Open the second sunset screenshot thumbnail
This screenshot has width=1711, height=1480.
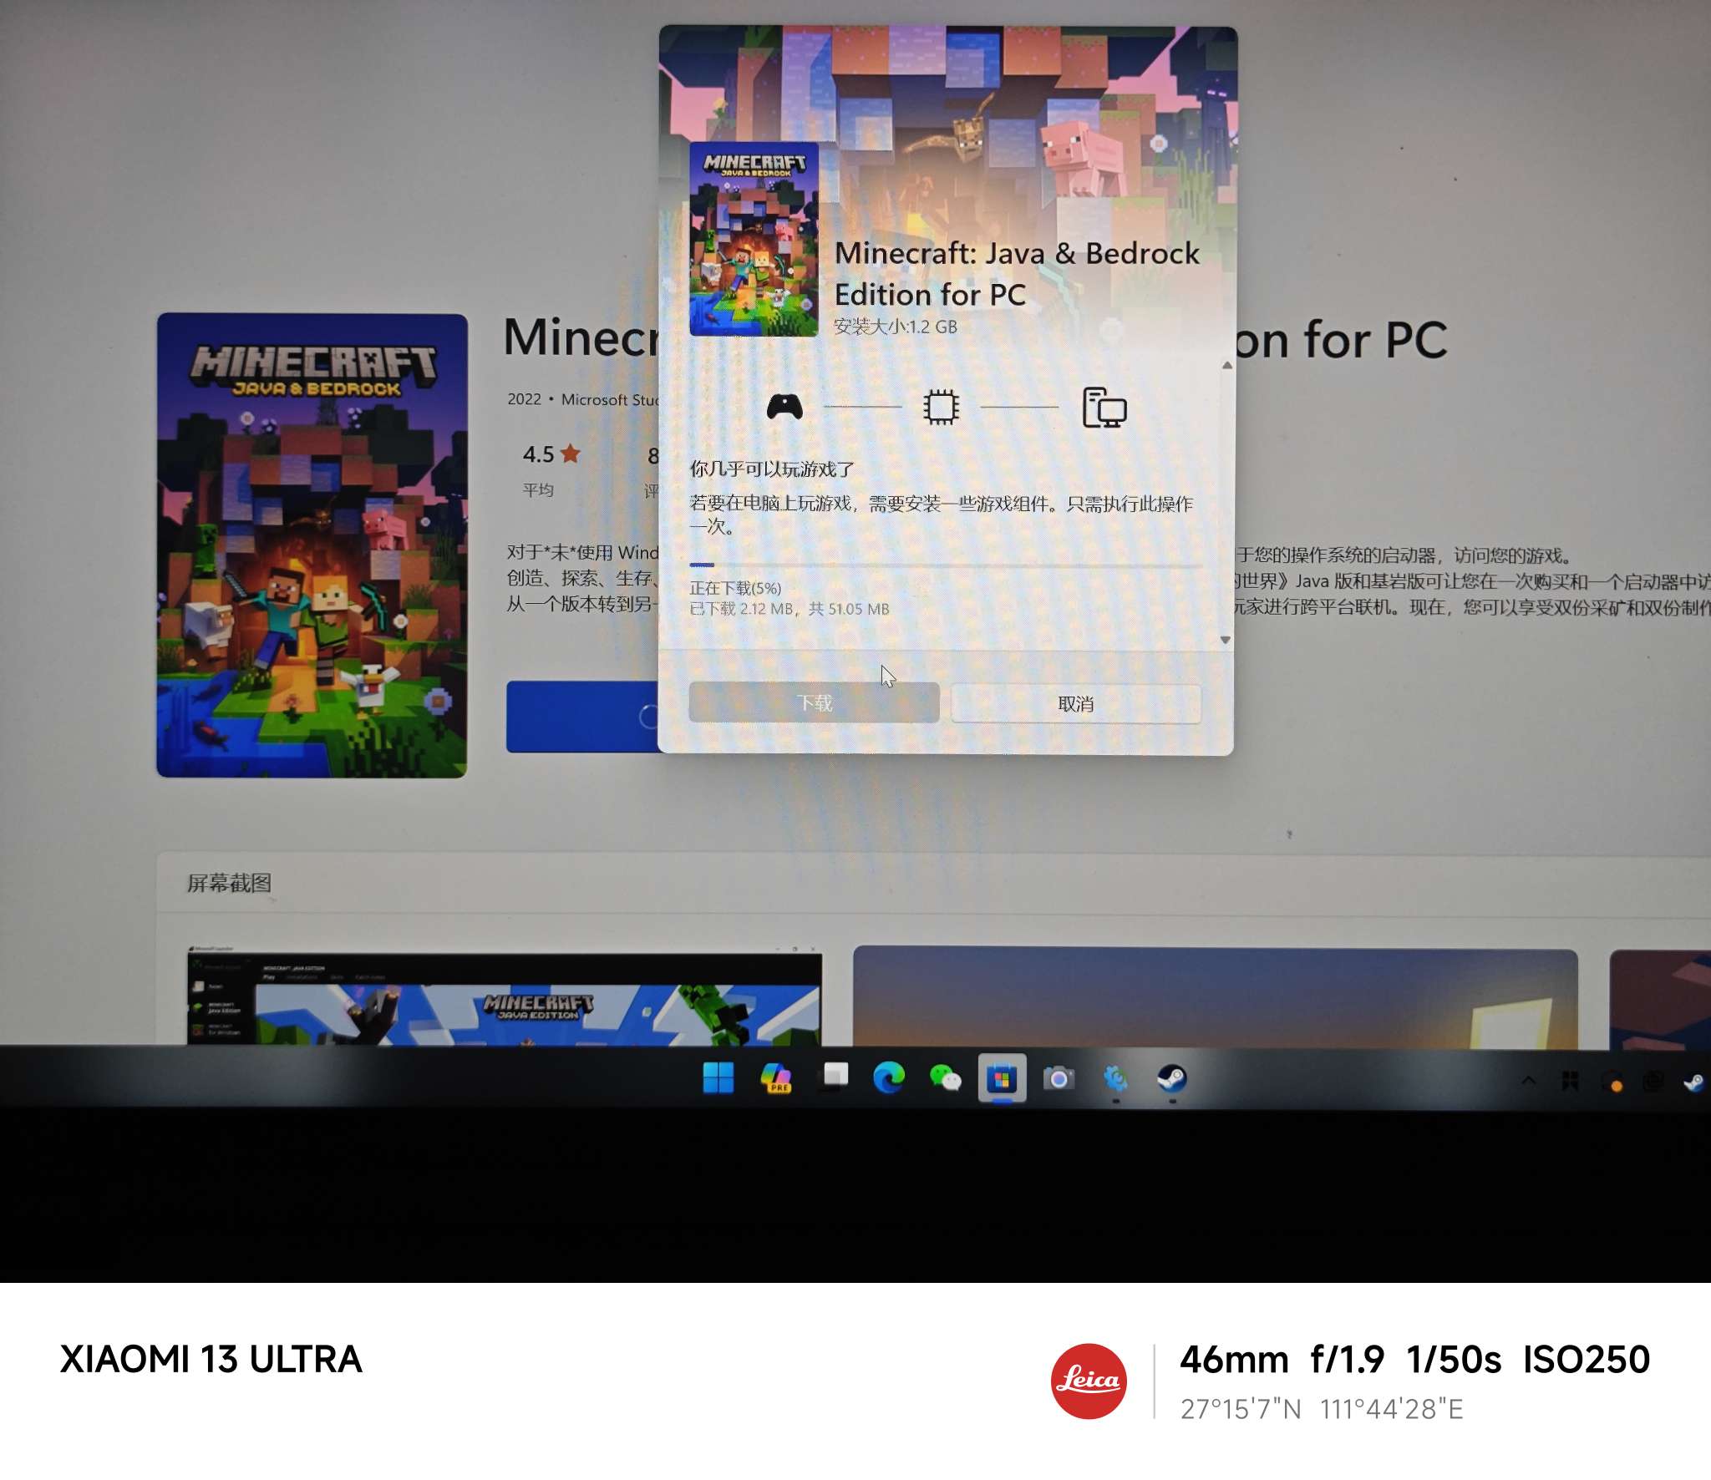click(x=1216, y=998)
